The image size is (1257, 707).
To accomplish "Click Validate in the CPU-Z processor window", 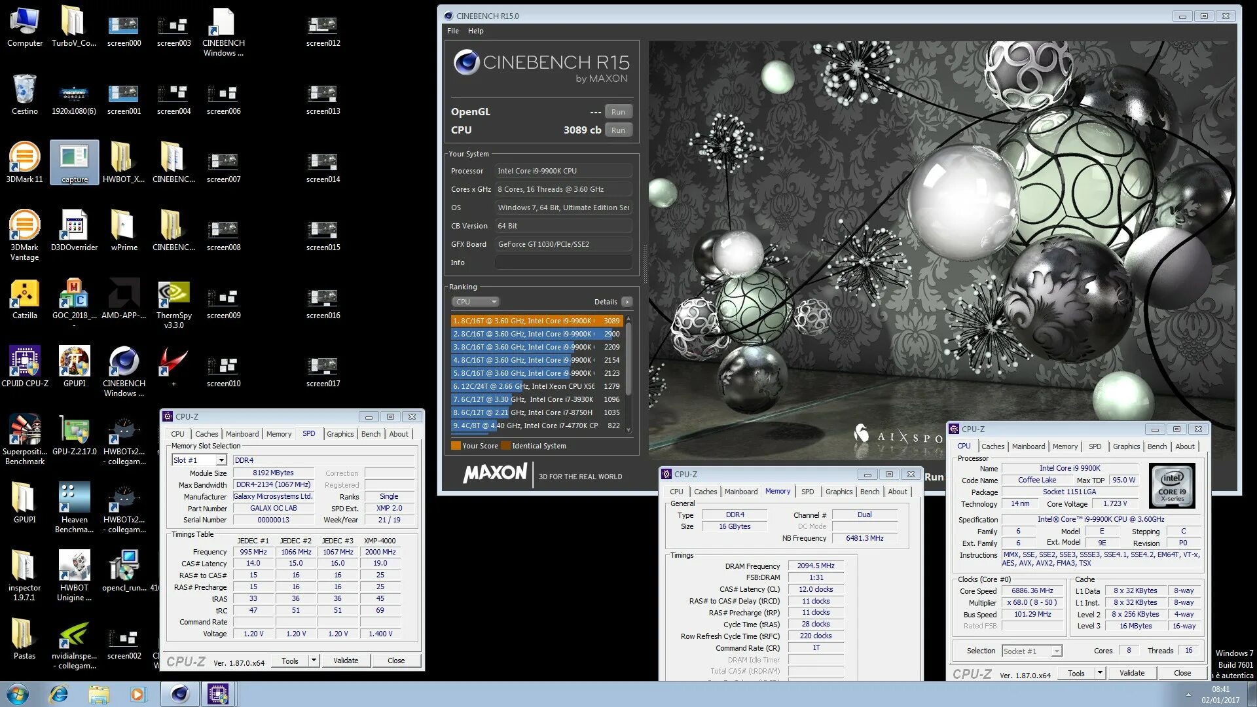I will (x=1131, y=673).
